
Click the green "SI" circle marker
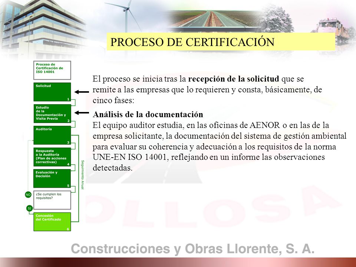pos(30,208)
